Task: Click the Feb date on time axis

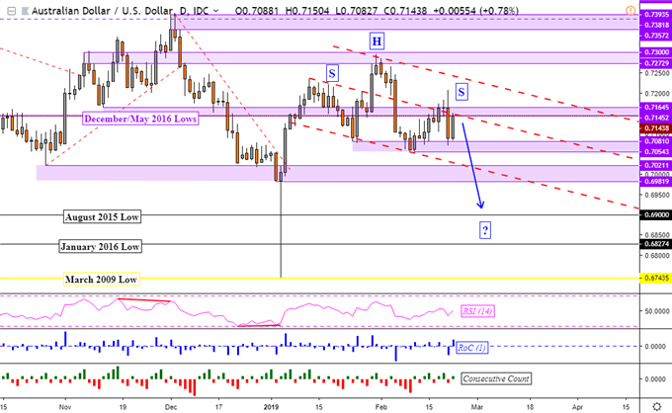Action: pyautogui.click(x=380, y=406)
